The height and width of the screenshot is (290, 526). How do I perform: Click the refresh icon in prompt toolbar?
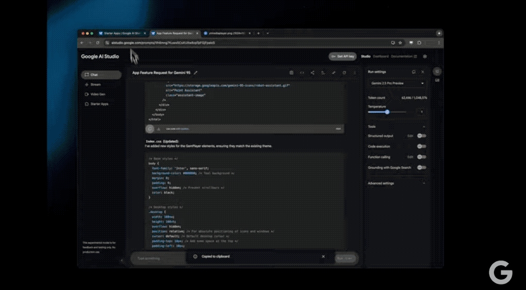(344, 72)
